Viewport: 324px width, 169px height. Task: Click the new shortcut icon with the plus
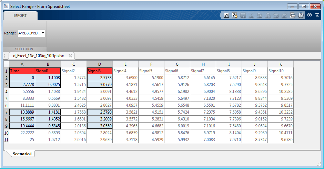tap(234, 15)
